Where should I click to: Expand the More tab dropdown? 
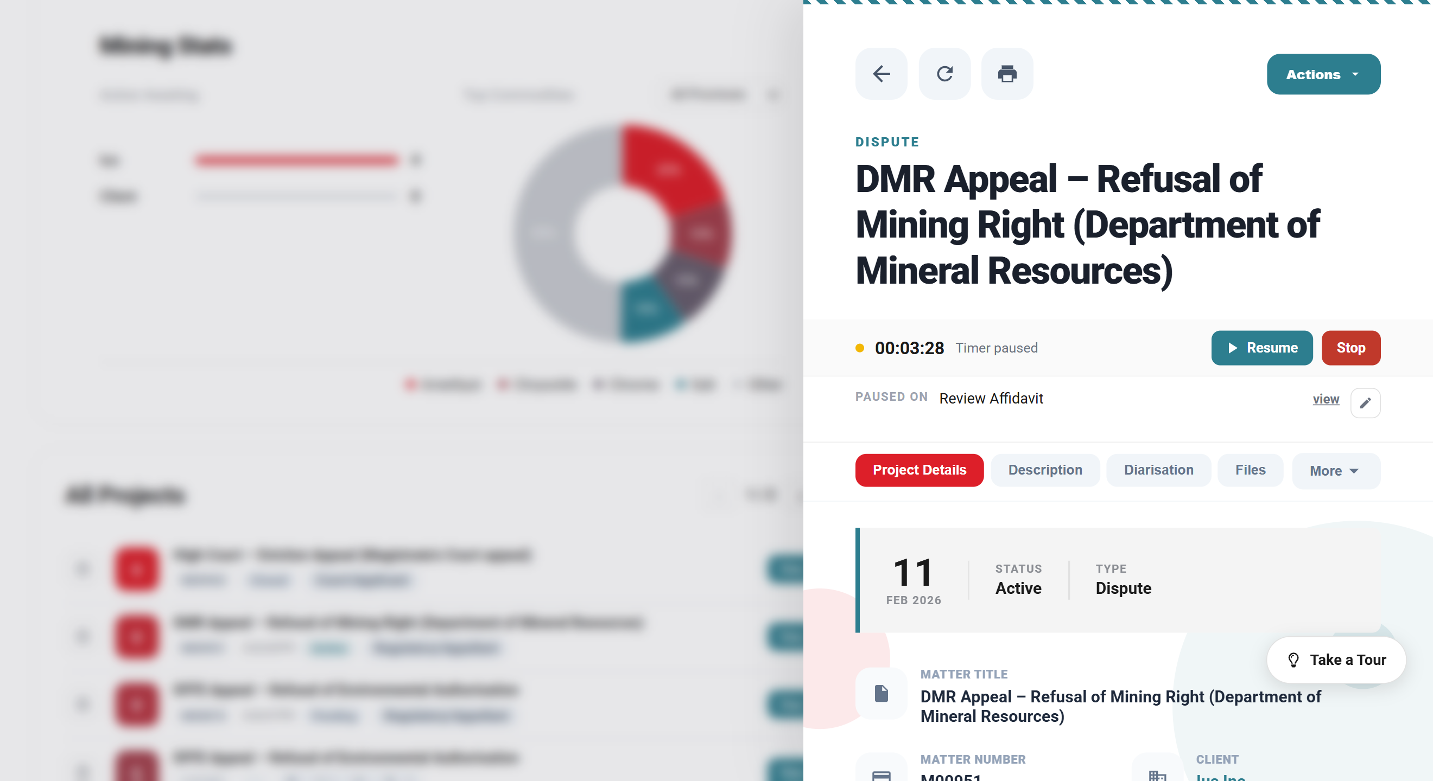coord(1336,471)
